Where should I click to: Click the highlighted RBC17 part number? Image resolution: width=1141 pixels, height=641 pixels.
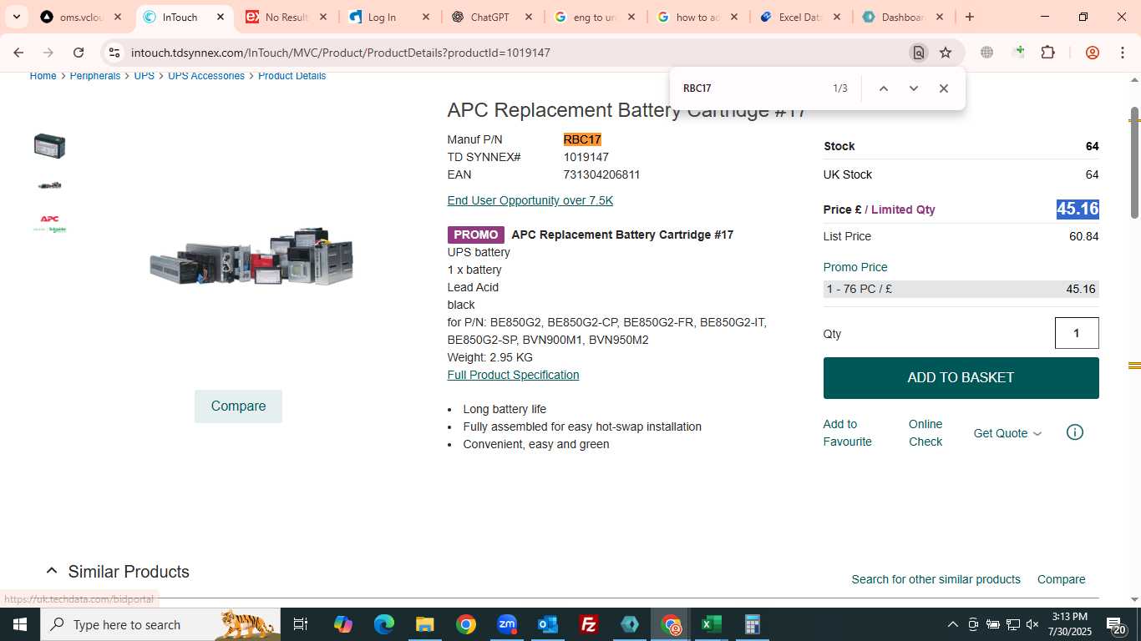click(x=582, y=139)
